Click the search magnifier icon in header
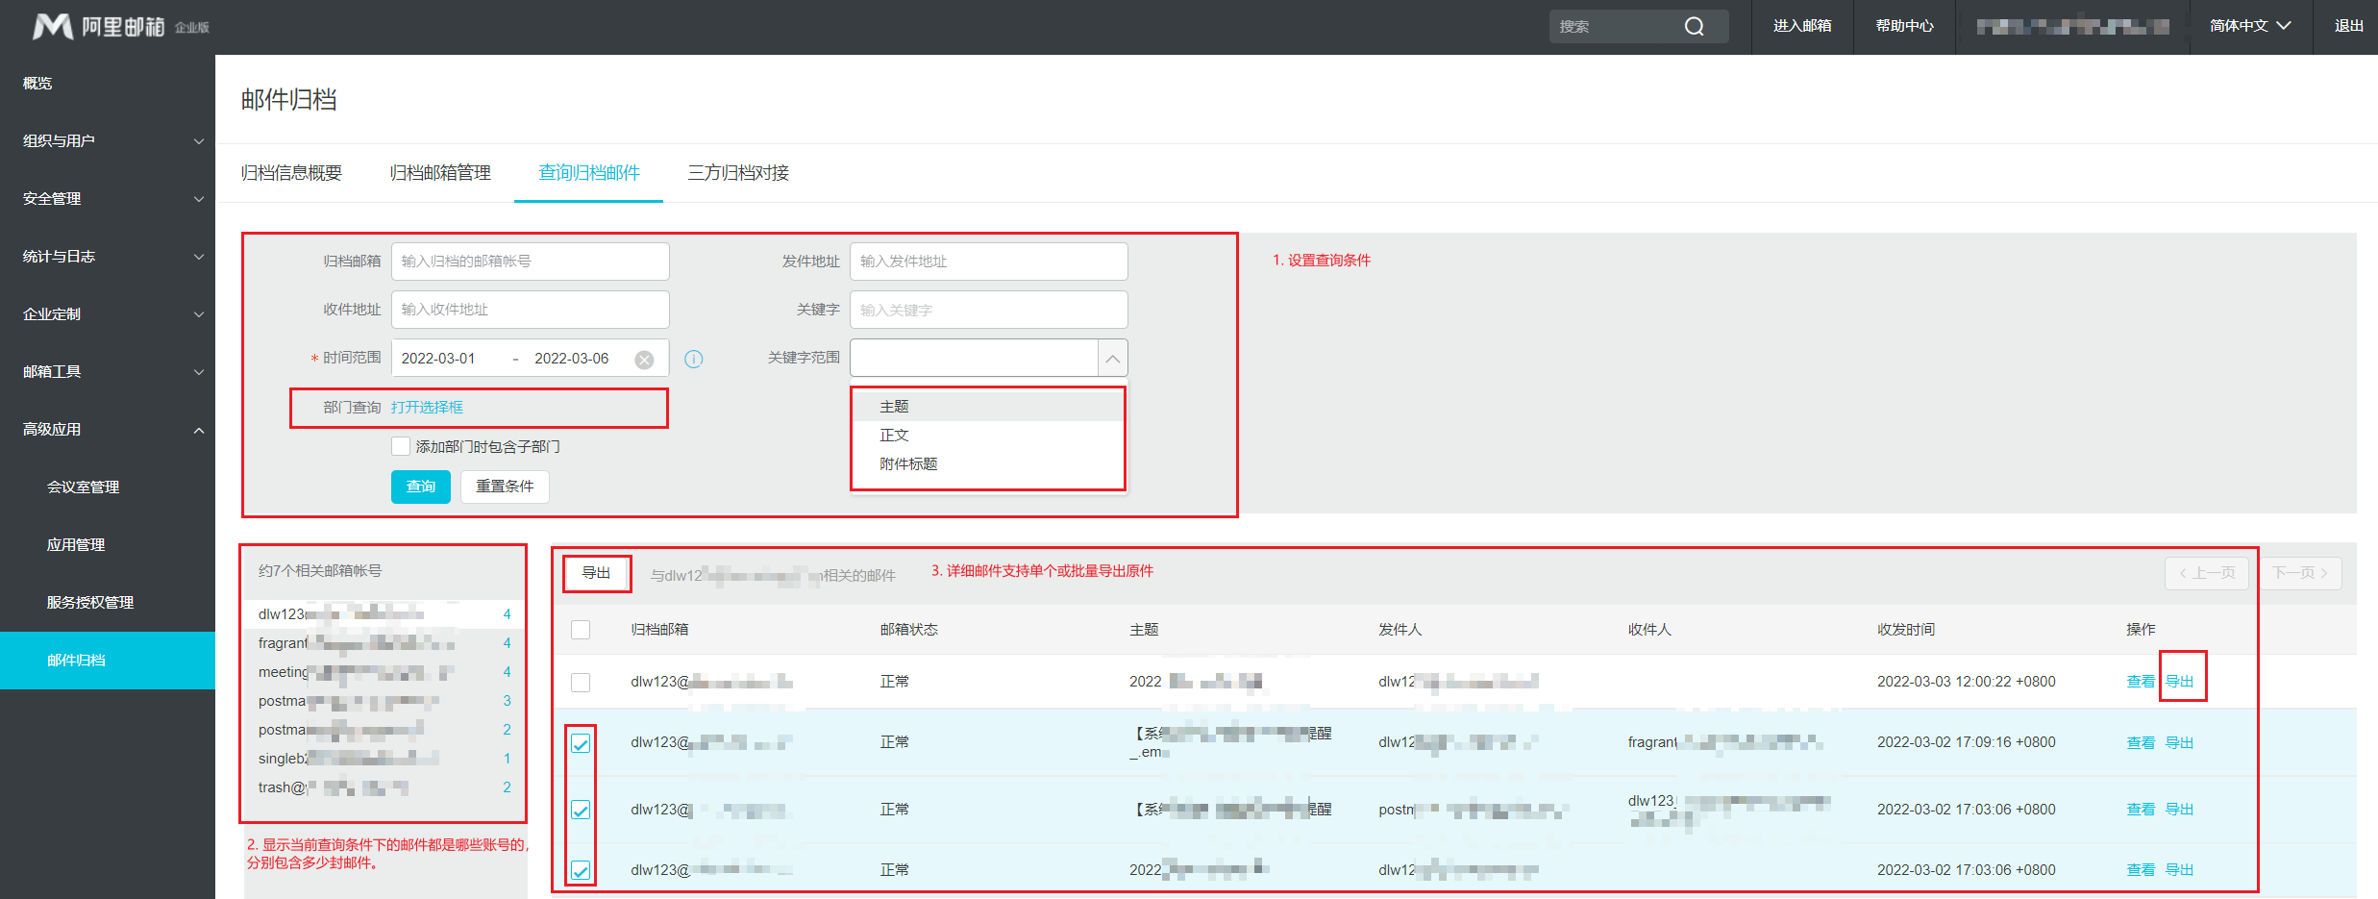 1694,27
